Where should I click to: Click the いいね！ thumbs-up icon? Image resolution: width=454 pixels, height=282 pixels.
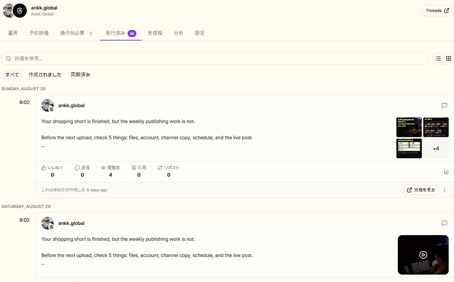(44, 168)
